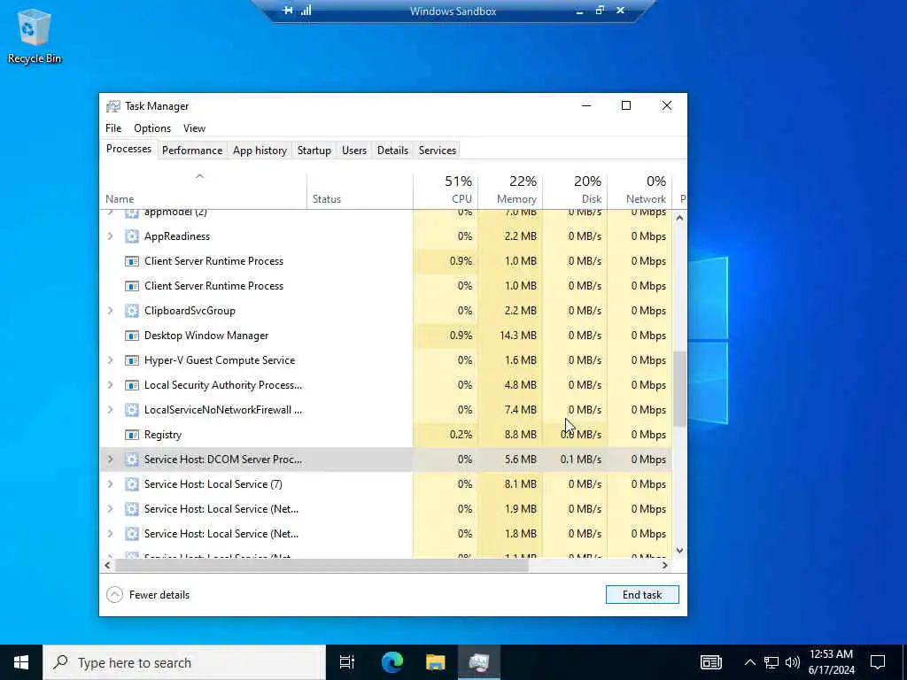Expand the AppReadiness process group
The image size is (907, 680).
[111, 236]
